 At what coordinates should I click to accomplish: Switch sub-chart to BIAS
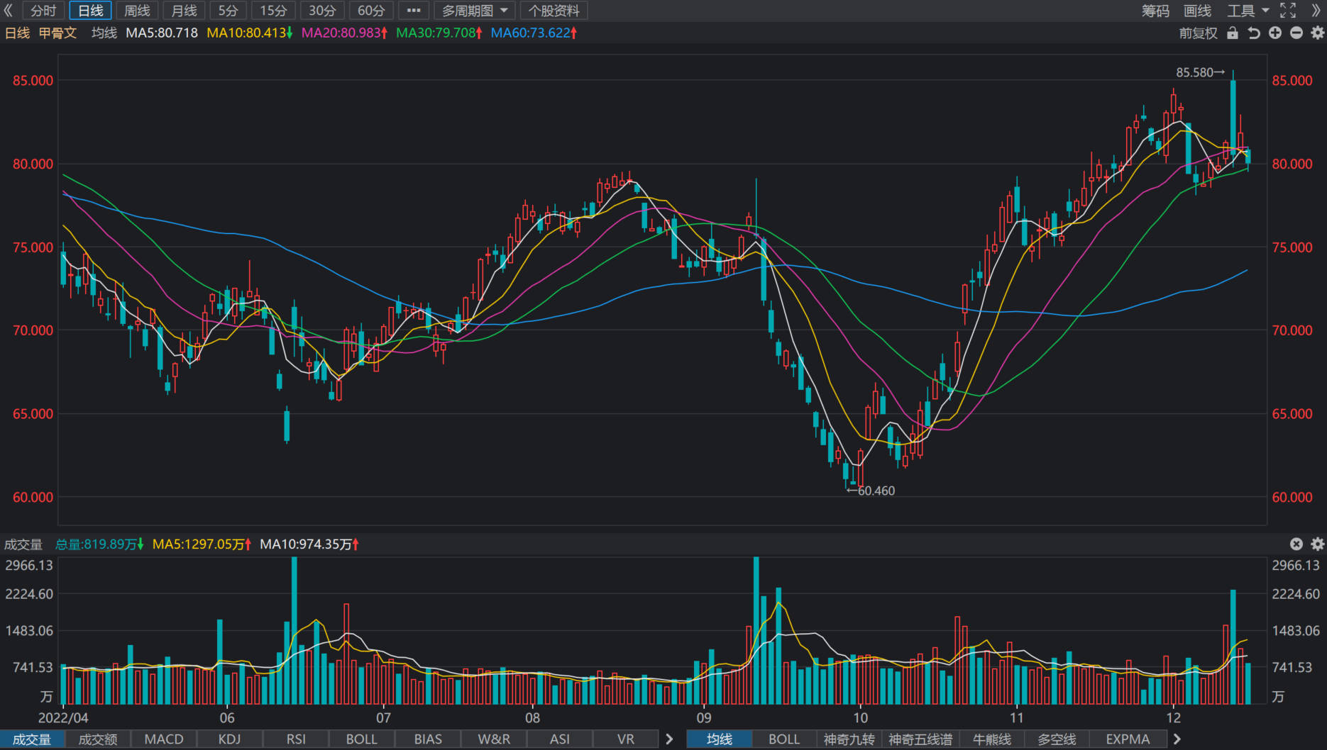pos(428,739)
